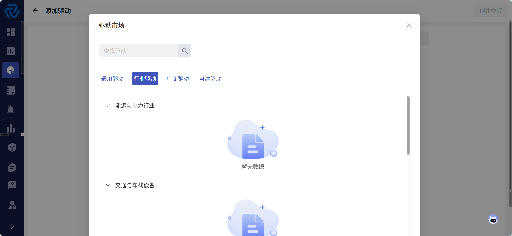Open the bar chart report icon in sidebar
The width and height of the screenshot is (512, 236).
(11, 51)
